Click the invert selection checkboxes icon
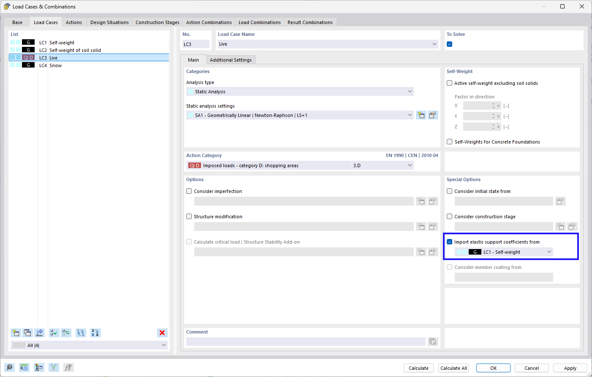This screenshot has height=377, width=592. click(x=66, y=333)
